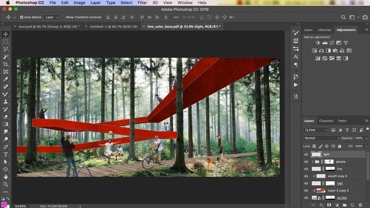Click the layer style fx button
The height and width of the screenshot is (208, 370).
pyautogui.click(x=321, y=205)
